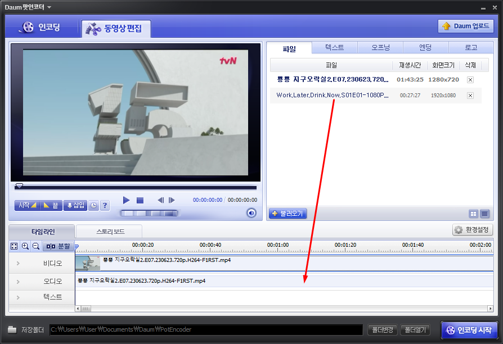The image size is (503, 344).
Task: Select the audio track clip 지구오락실2
Action: 284,281
